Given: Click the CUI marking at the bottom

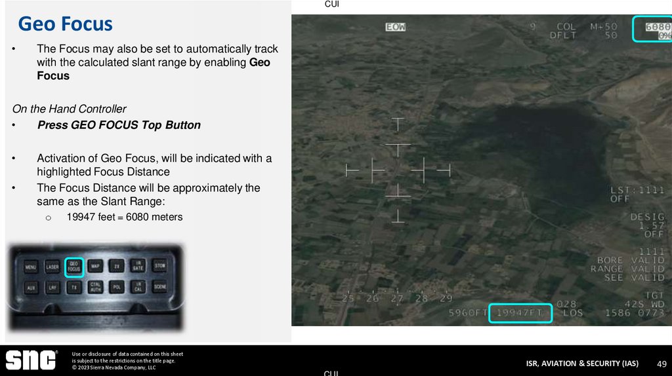Looking at the screenshot, I should [331, 373].
